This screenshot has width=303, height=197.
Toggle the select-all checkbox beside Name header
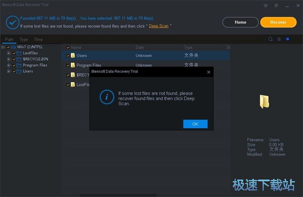tap(68, 47)
